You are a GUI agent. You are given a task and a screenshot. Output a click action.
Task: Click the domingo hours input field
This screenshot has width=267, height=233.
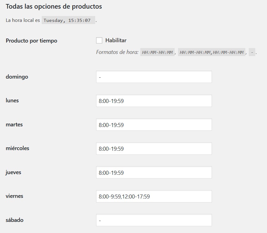(154, 77)
